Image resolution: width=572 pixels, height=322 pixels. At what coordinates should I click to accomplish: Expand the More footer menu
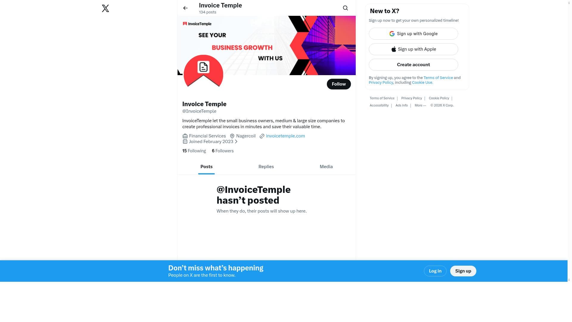pos(420,105)
